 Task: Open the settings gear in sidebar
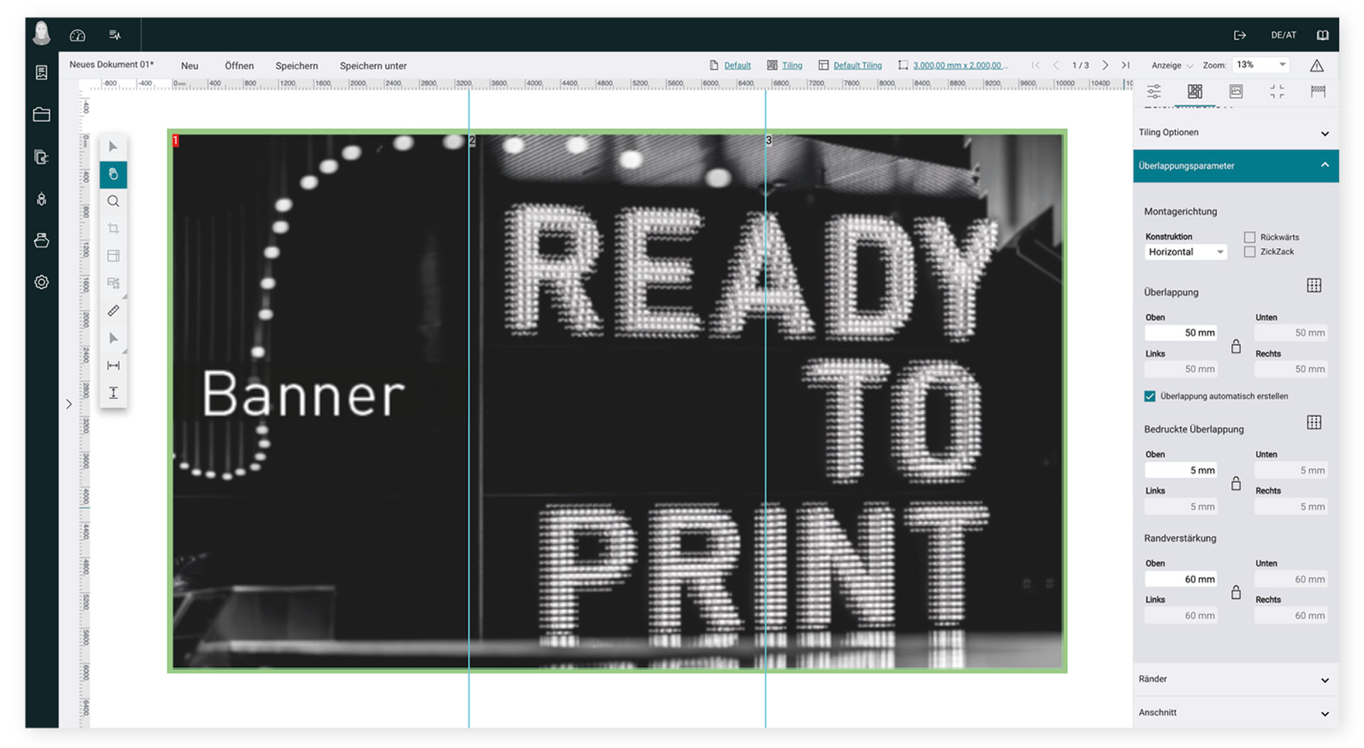(42, 282)
